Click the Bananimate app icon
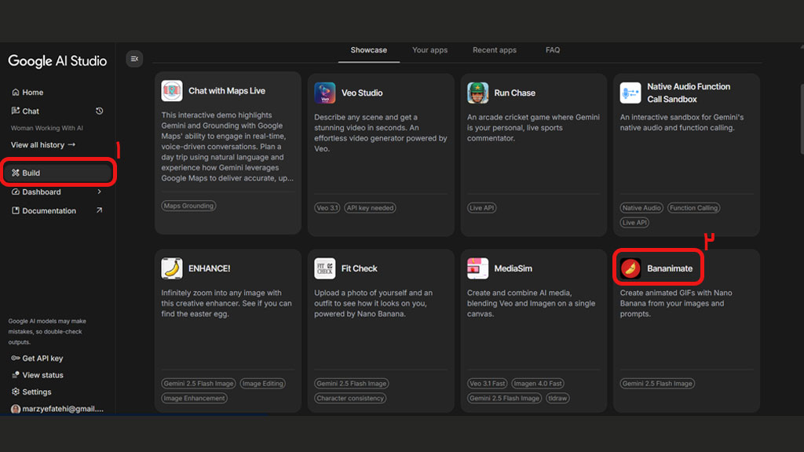 coord(630,268)
